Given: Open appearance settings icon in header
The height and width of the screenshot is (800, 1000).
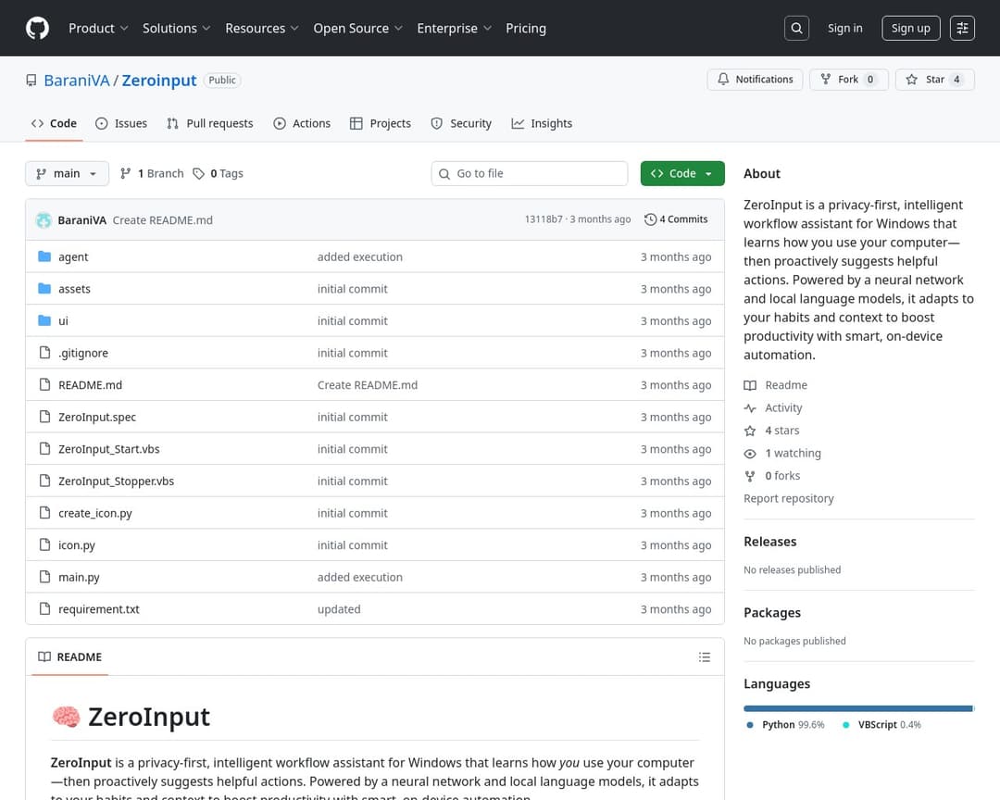Looking at the screenshot, I should pos(962,28).
